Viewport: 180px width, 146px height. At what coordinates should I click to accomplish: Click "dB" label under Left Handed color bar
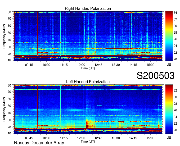[169, 137]
